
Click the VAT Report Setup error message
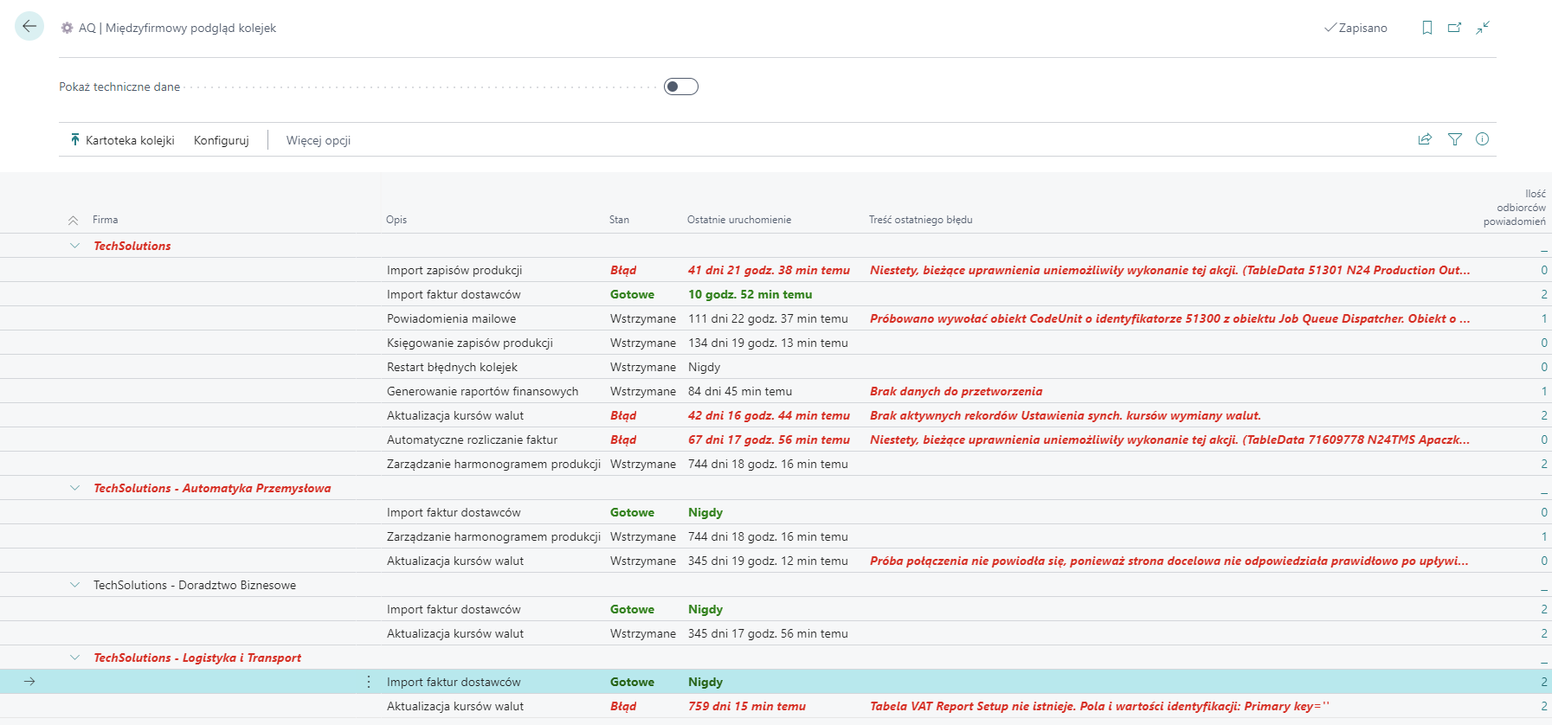[1099, 706]
